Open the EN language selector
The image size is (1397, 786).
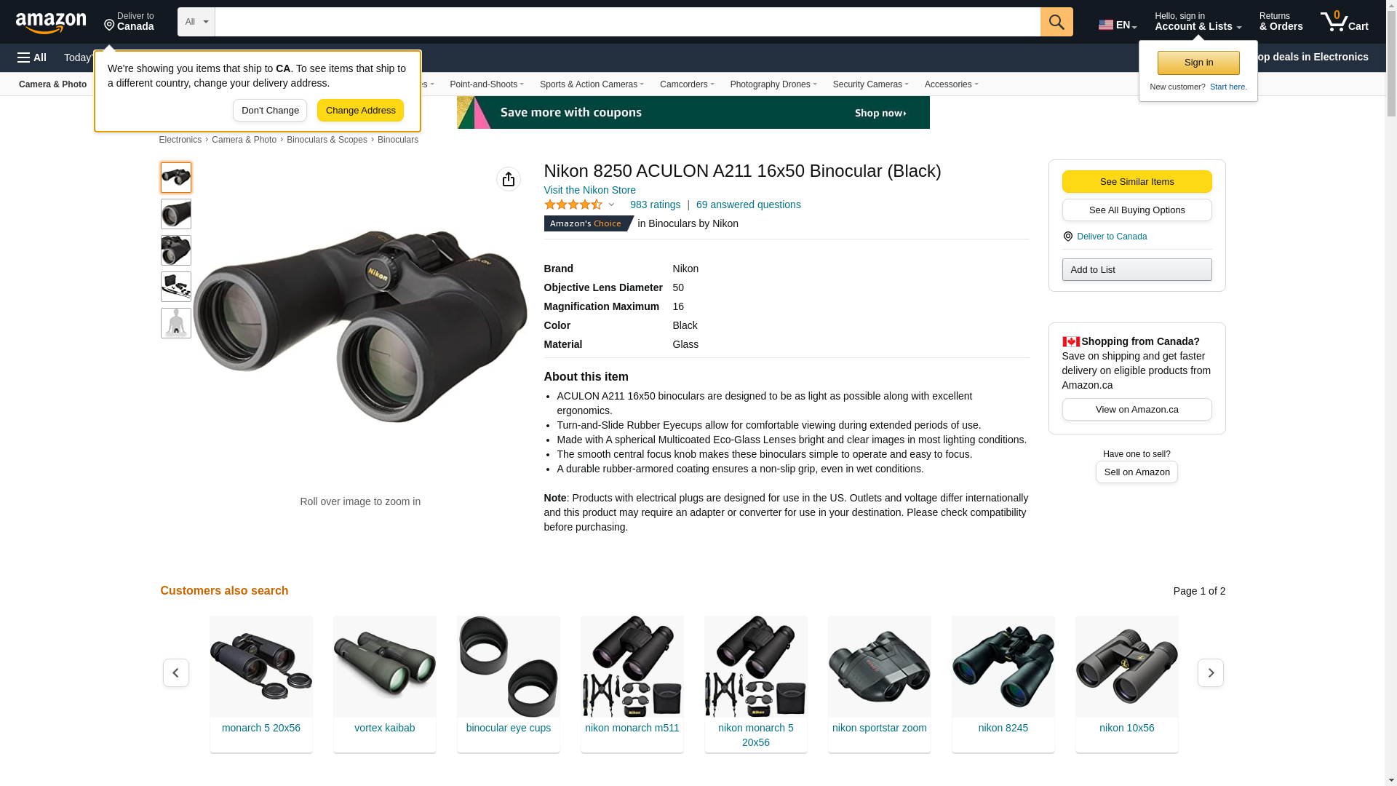coord(1118,25)
